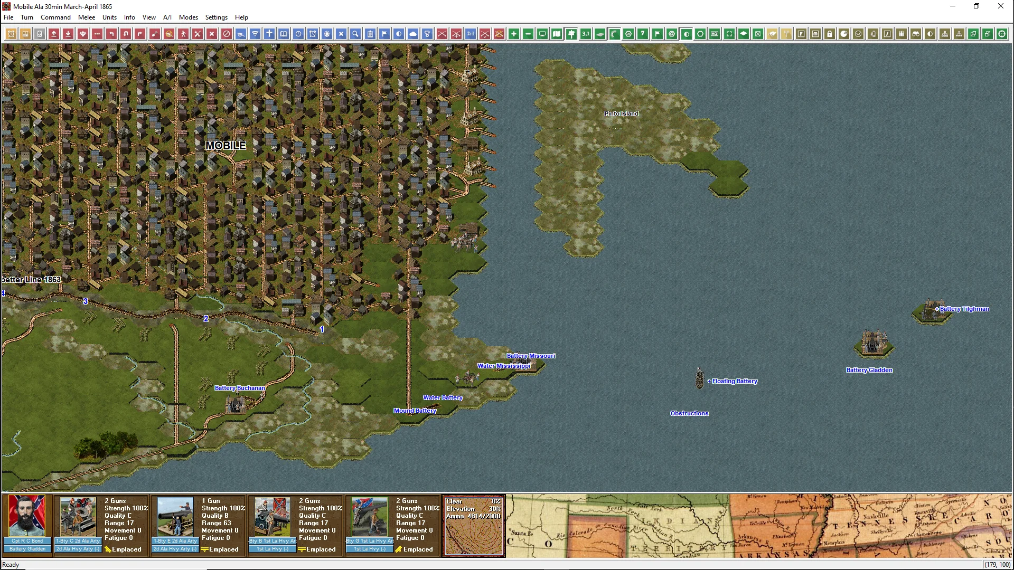Toggle the signpost map labels button
1014x570 pixels.
coord(571,34)
